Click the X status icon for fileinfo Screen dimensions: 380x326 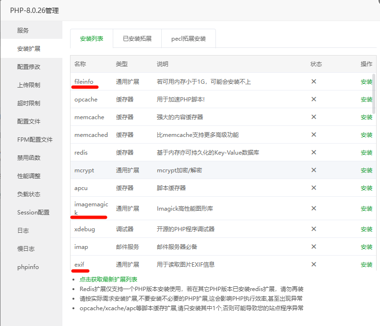tap(314, 81)
